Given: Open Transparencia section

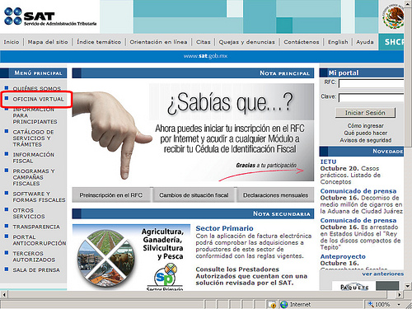Looking at the screenshot, I should click(36, 227).
